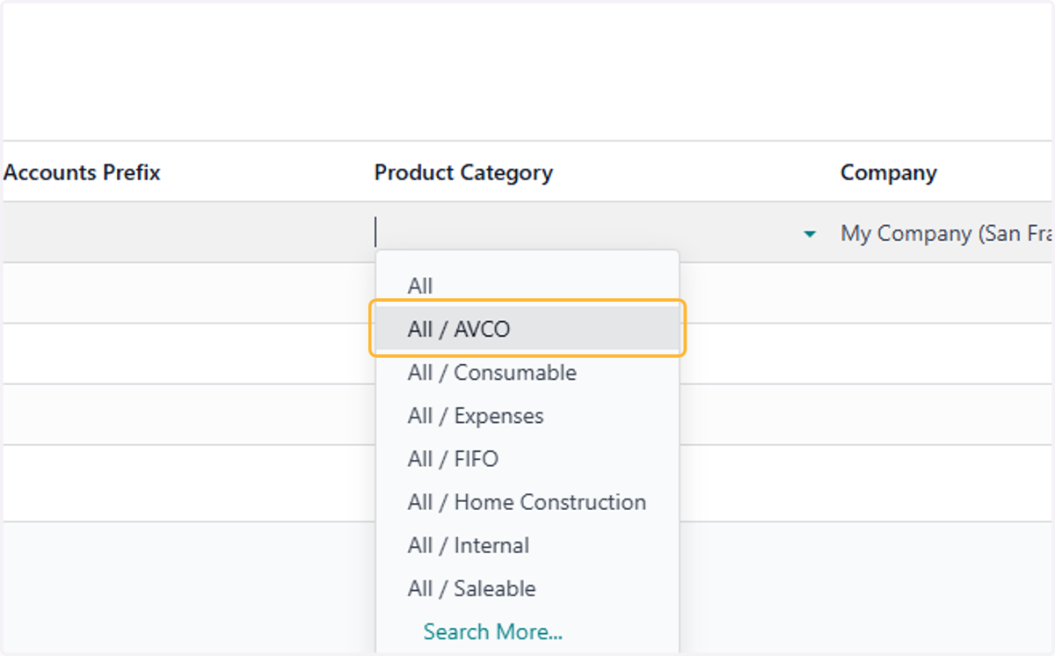Sort by the Company column header
The image size is (1055, 656).
click(x=889, y=172)
